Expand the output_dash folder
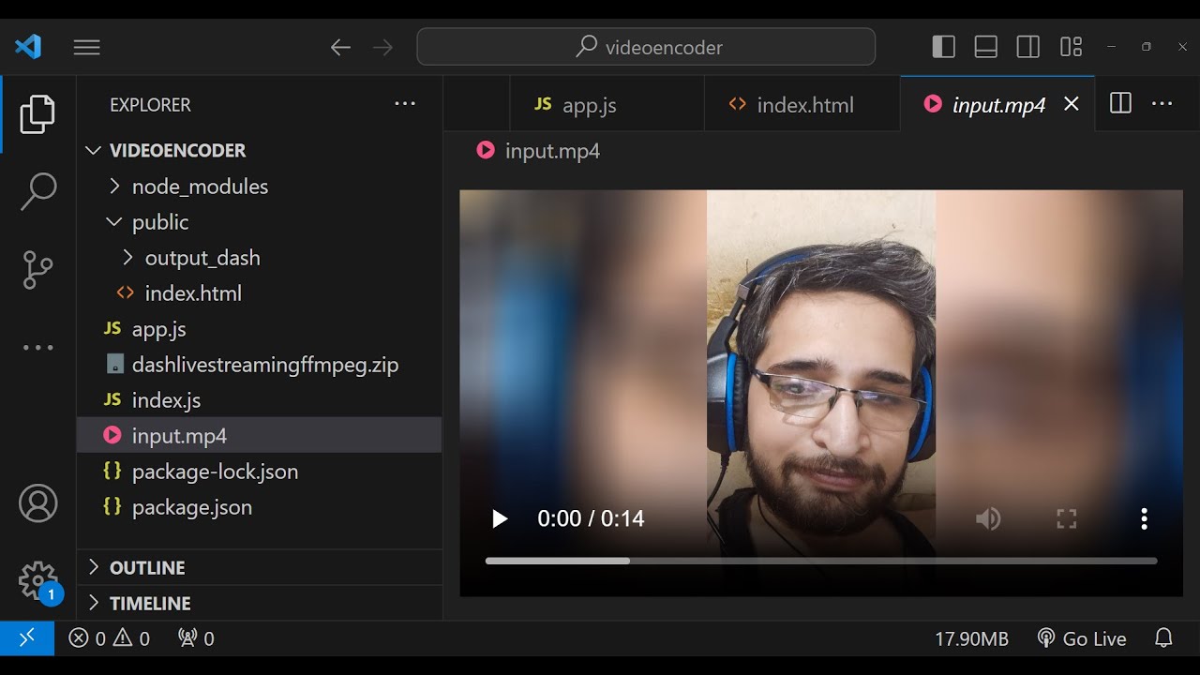1200x675 pixels. click(x=202, y=258)
